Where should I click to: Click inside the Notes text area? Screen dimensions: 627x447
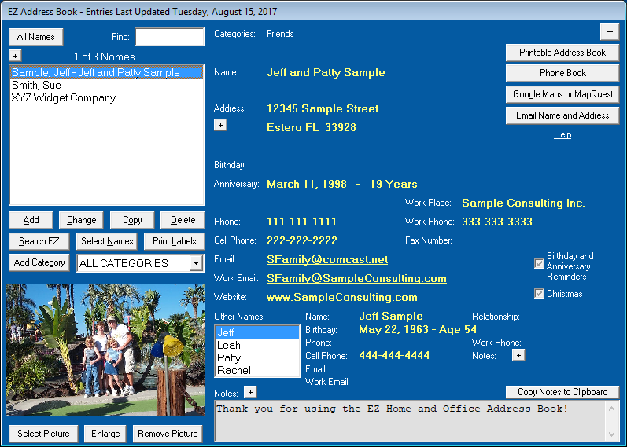tap(410, 421)
